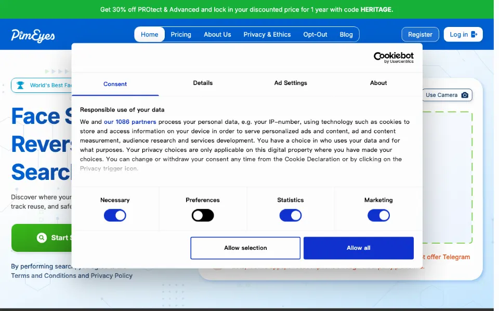The image size is (499, 311).
Task: Open the Privacy Policy link
Action: pyautogui.click(x=111, y=276)
